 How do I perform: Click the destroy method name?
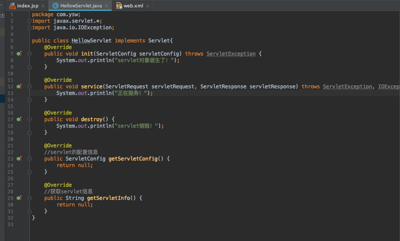point(91,119)
